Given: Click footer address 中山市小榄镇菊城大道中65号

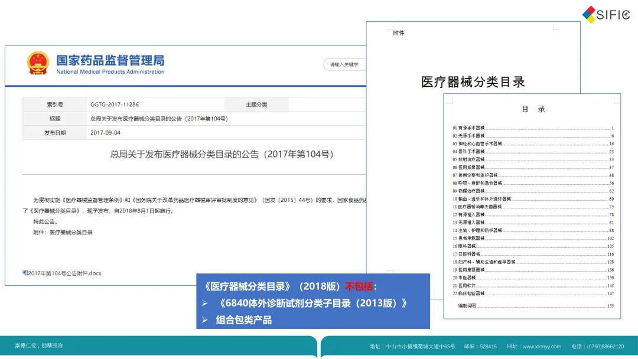Looking at the screenshot, I should pos(421,347).
